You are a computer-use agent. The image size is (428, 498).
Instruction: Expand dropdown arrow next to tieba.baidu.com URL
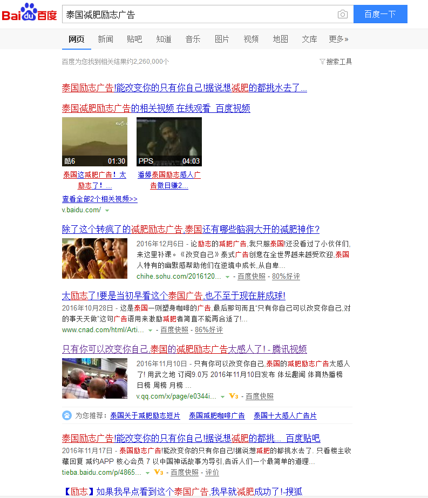tap(147, 473)
